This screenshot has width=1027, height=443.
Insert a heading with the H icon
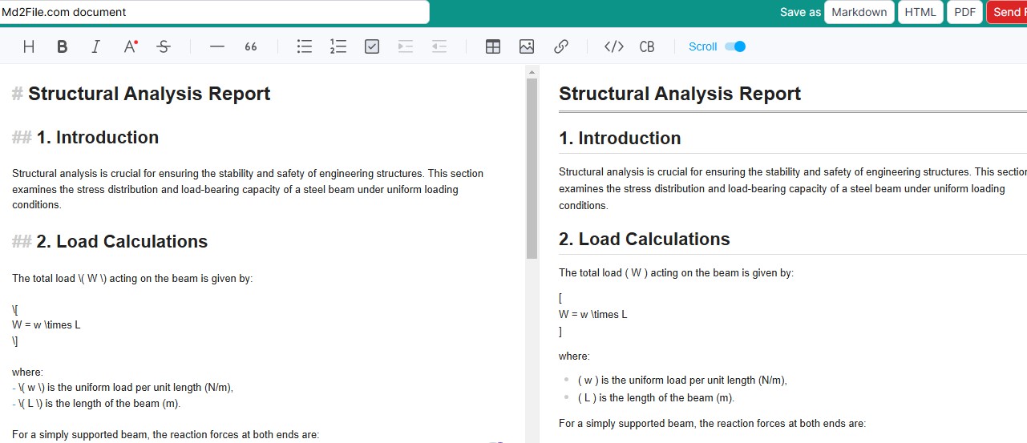pos(29,46)
